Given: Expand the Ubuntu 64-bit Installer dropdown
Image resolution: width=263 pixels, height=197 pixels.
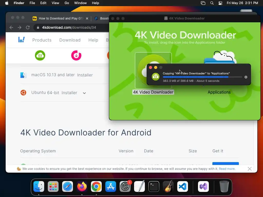Looking at the screenshot, I should (84, 93).
